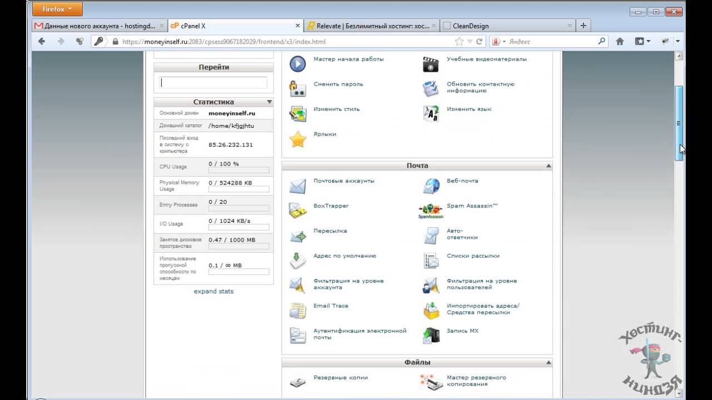Click the Auto-responders icon
Viewport: 712px width, 400px height.
click(x=431, y=236)
